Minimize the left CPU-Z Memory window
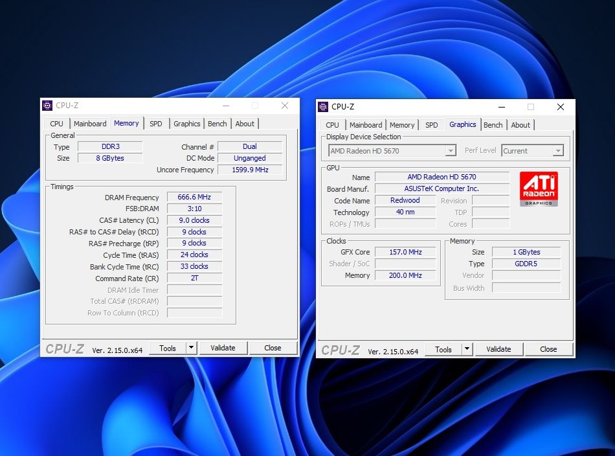 pos(226,106)
